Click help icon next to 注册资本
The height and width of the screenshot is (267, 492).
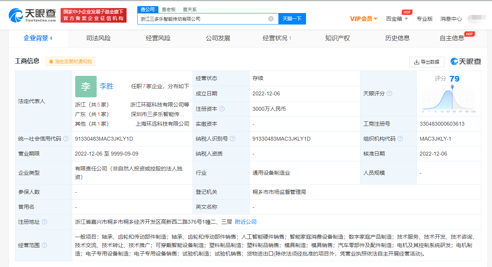(x=222, y=109)
